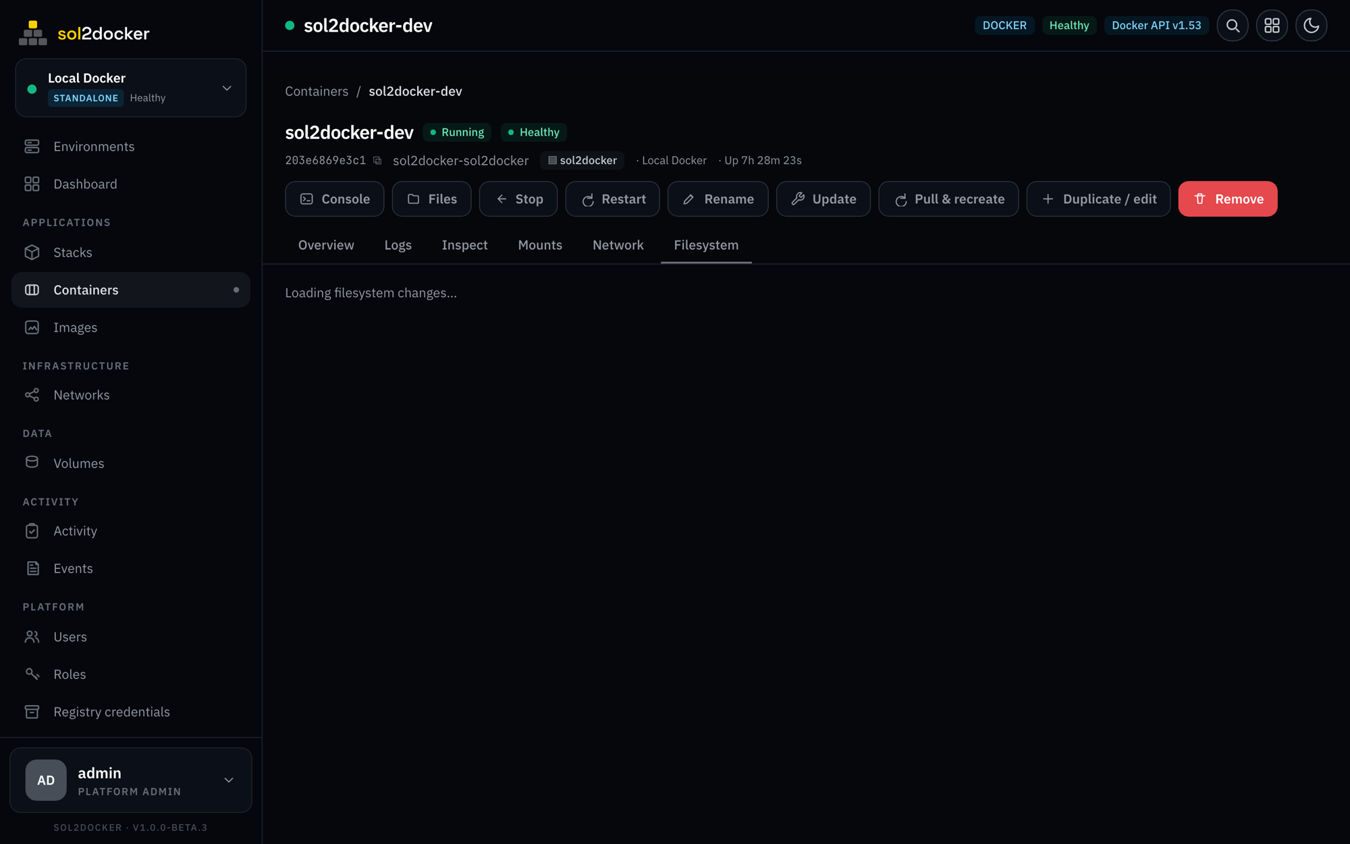The height and width of the screenshot is (844, 1350).
Task: Click the Environments sidebar icon
Action: [x=32, y=147]
